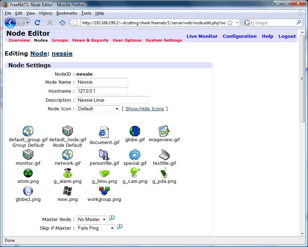The image size is (308, 247).
Task: Bookmark this page with the star icon
Action: 230,23
